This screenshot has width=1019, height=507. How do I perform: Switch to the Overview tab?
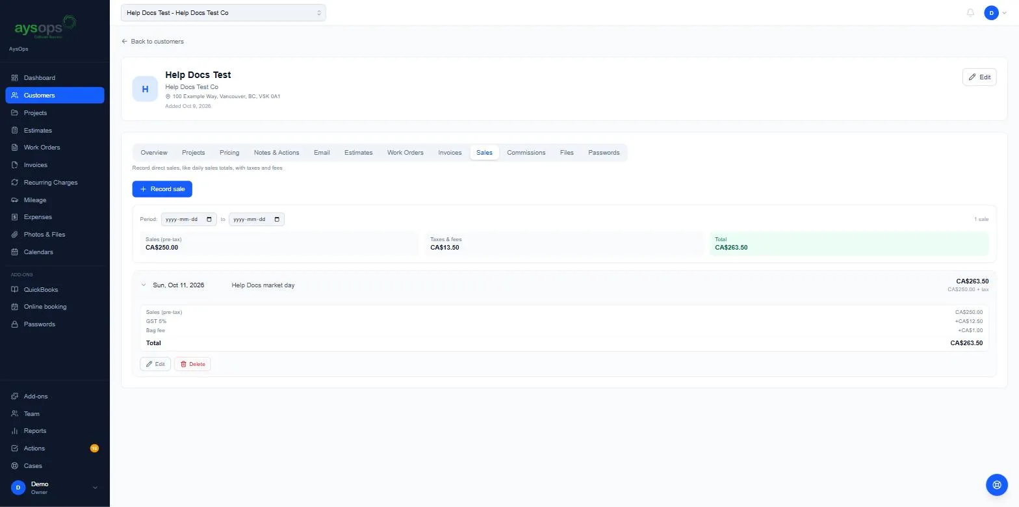[154, 153]
